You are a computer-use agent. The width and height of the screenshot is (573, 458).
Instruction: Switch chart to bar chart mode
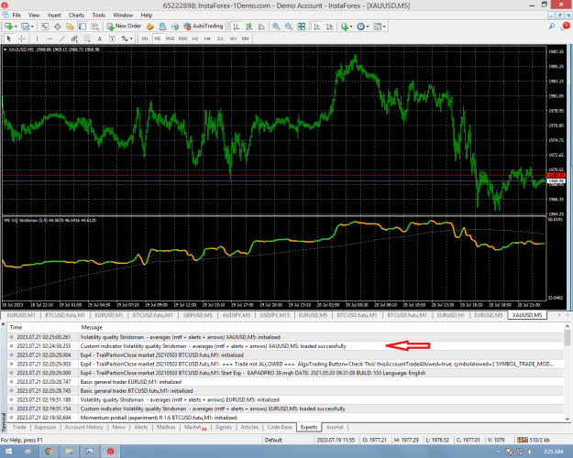(237, 27)
